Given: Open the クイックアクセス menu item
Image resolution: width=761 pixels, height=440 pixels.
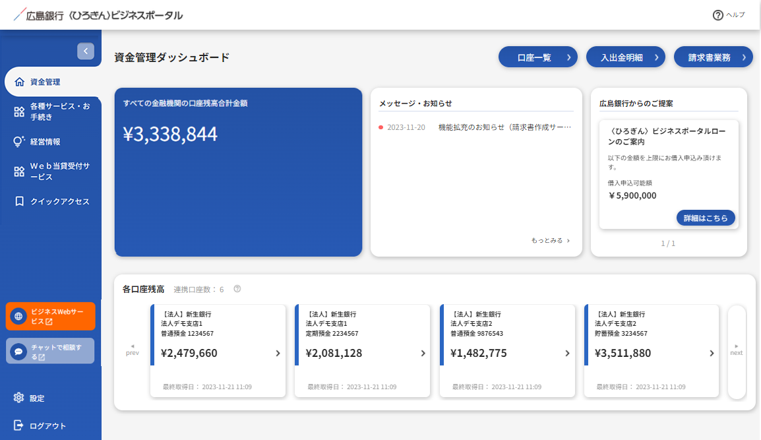Looking at the screenshot, I should (52, 201).
